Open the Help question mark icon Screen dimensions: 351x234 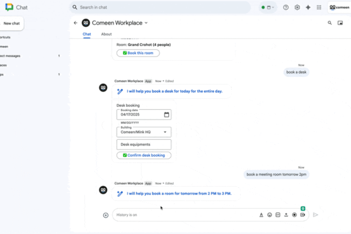tap(285, 7)
